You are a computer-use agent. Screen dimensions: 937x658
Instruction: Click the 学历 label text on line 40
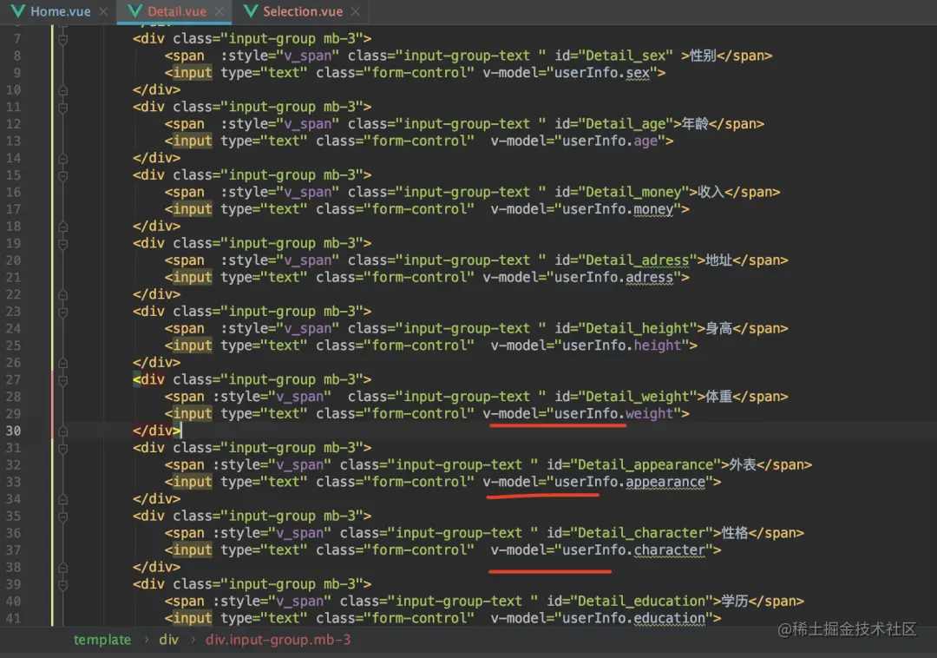coord(735,601)
